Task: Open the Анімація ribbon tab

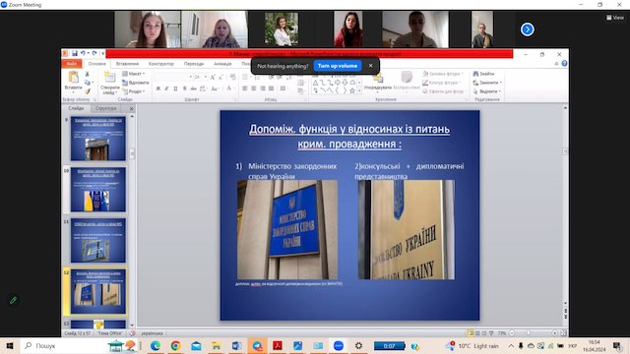Action: [222, 64]
